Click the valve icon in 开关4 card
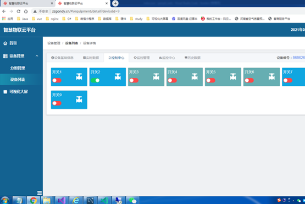This screenshot has height=204, width=305. [195, 76]
